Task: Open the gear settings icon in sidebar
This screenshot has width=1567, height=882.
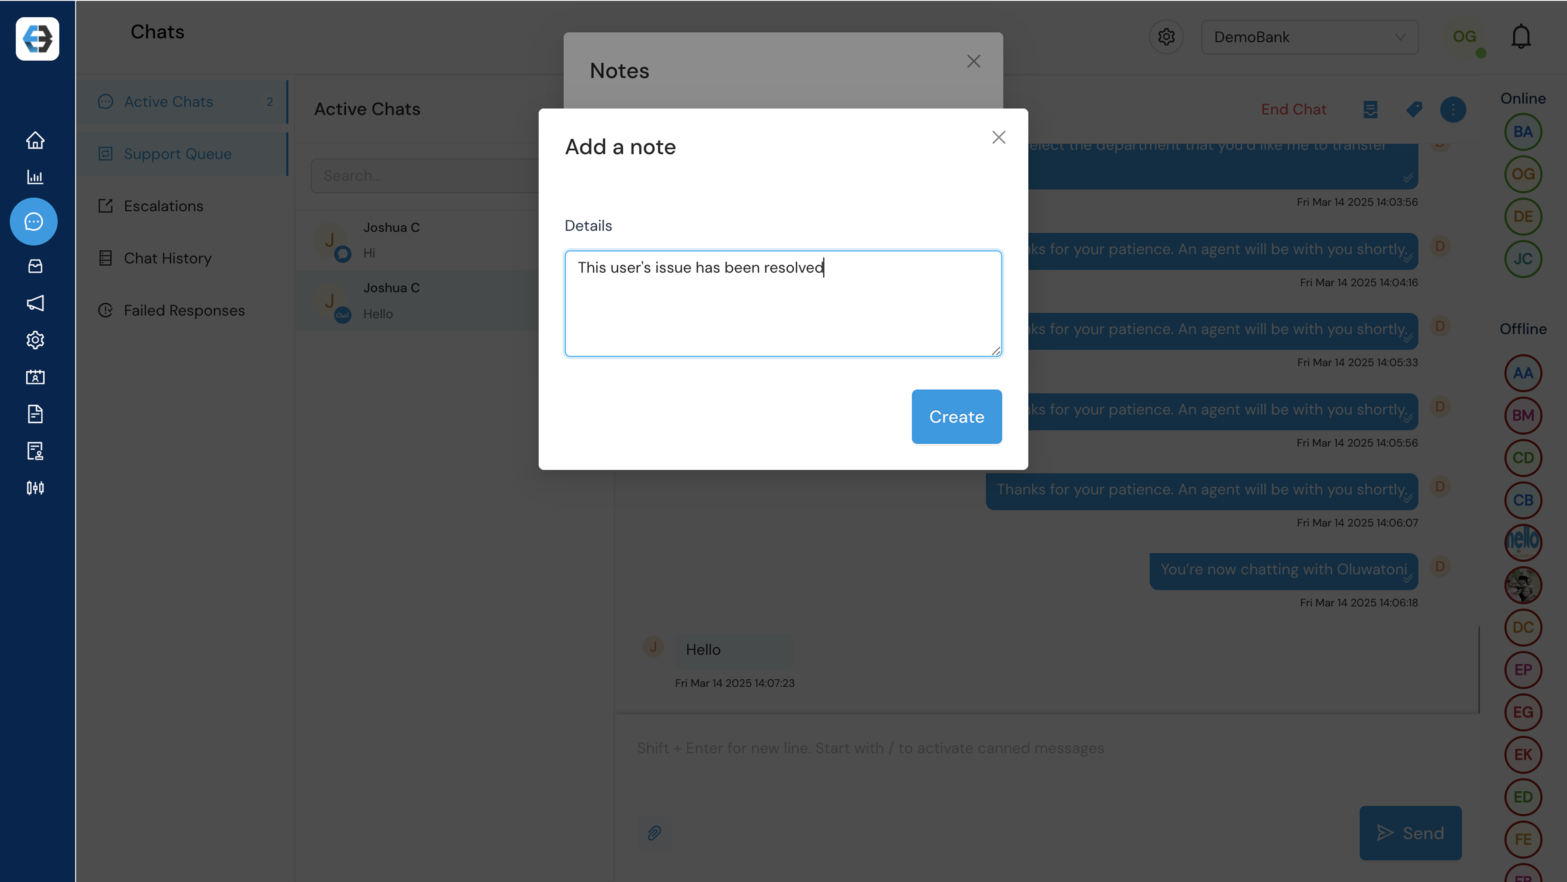Action: (35, 340)
